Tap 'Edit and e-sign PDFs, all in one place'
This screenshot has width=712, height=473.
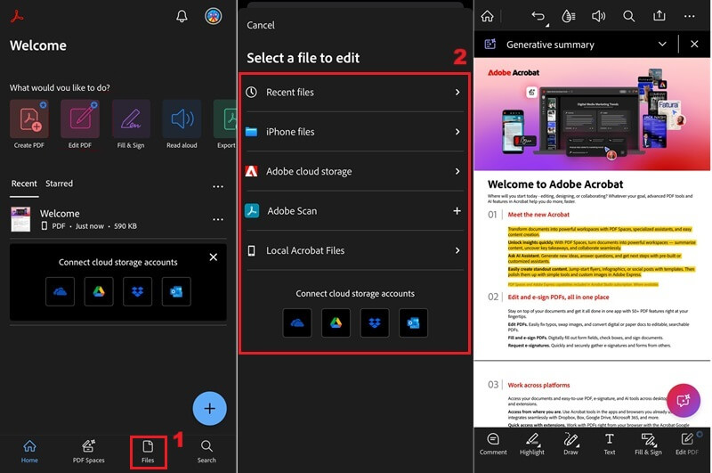(x=558, y=298)
